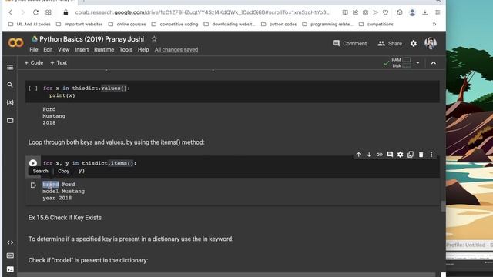
Task: Open the online cources bookmark folder
Action: tap(127, 24)
